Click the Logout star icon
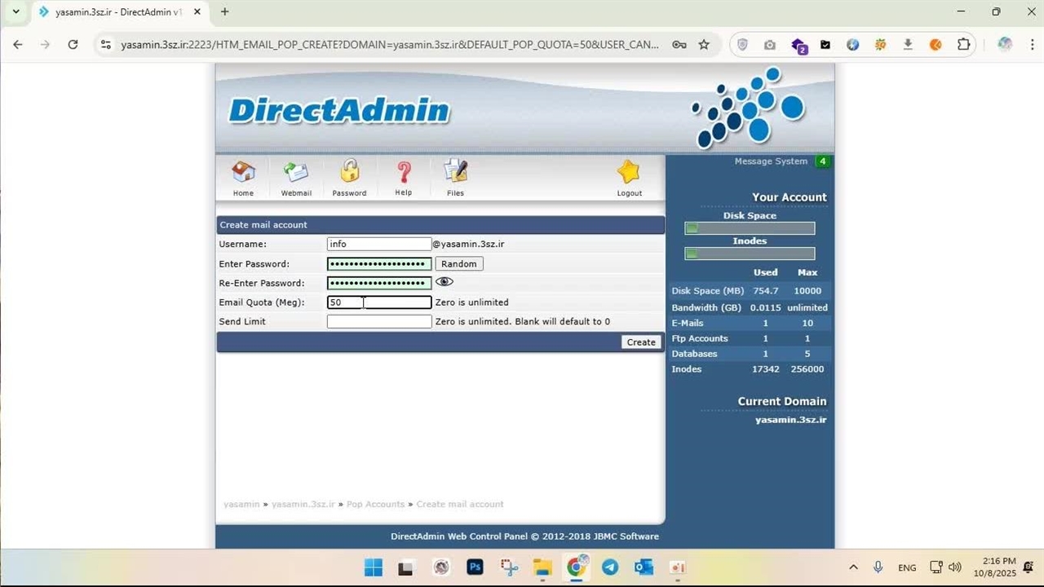Image resolution: width=1044 pixels, height=587 pixels. 629,173
